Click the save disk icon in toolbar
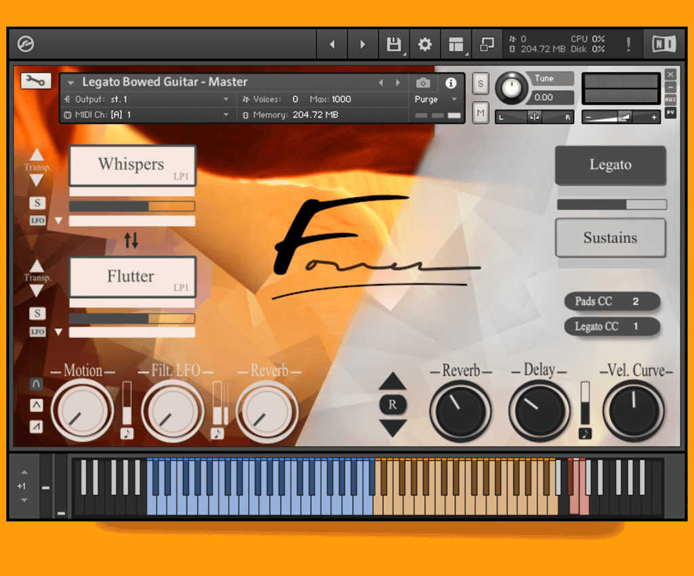Viewport: 694px width, 576px height. click(393, 45)
